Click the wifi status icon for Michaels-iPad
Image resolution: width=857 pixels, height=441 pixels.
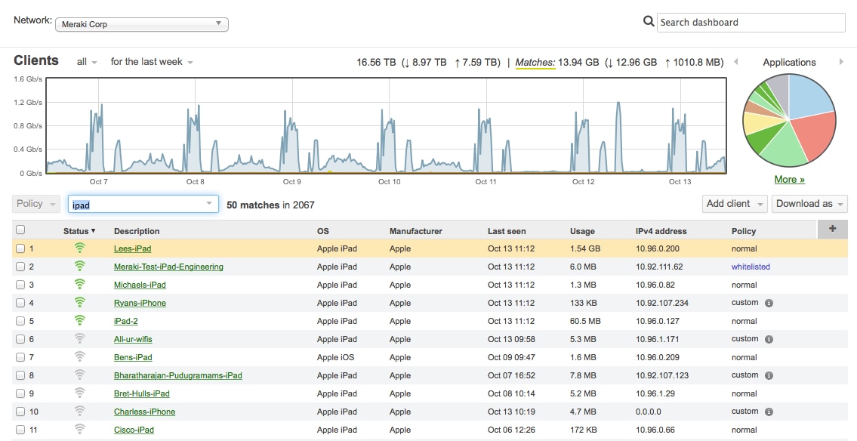[80, 284]
